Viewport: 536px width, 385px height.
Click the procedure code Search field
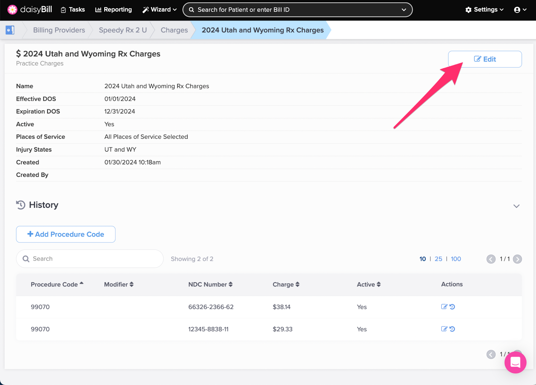click(x=90, y=259)
